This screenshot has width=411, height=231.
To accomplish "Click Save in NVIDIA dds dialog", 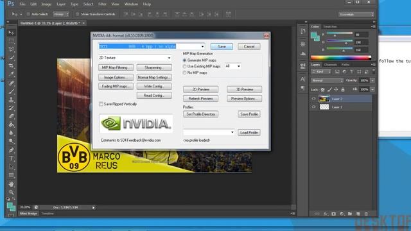I will [222, 47].
